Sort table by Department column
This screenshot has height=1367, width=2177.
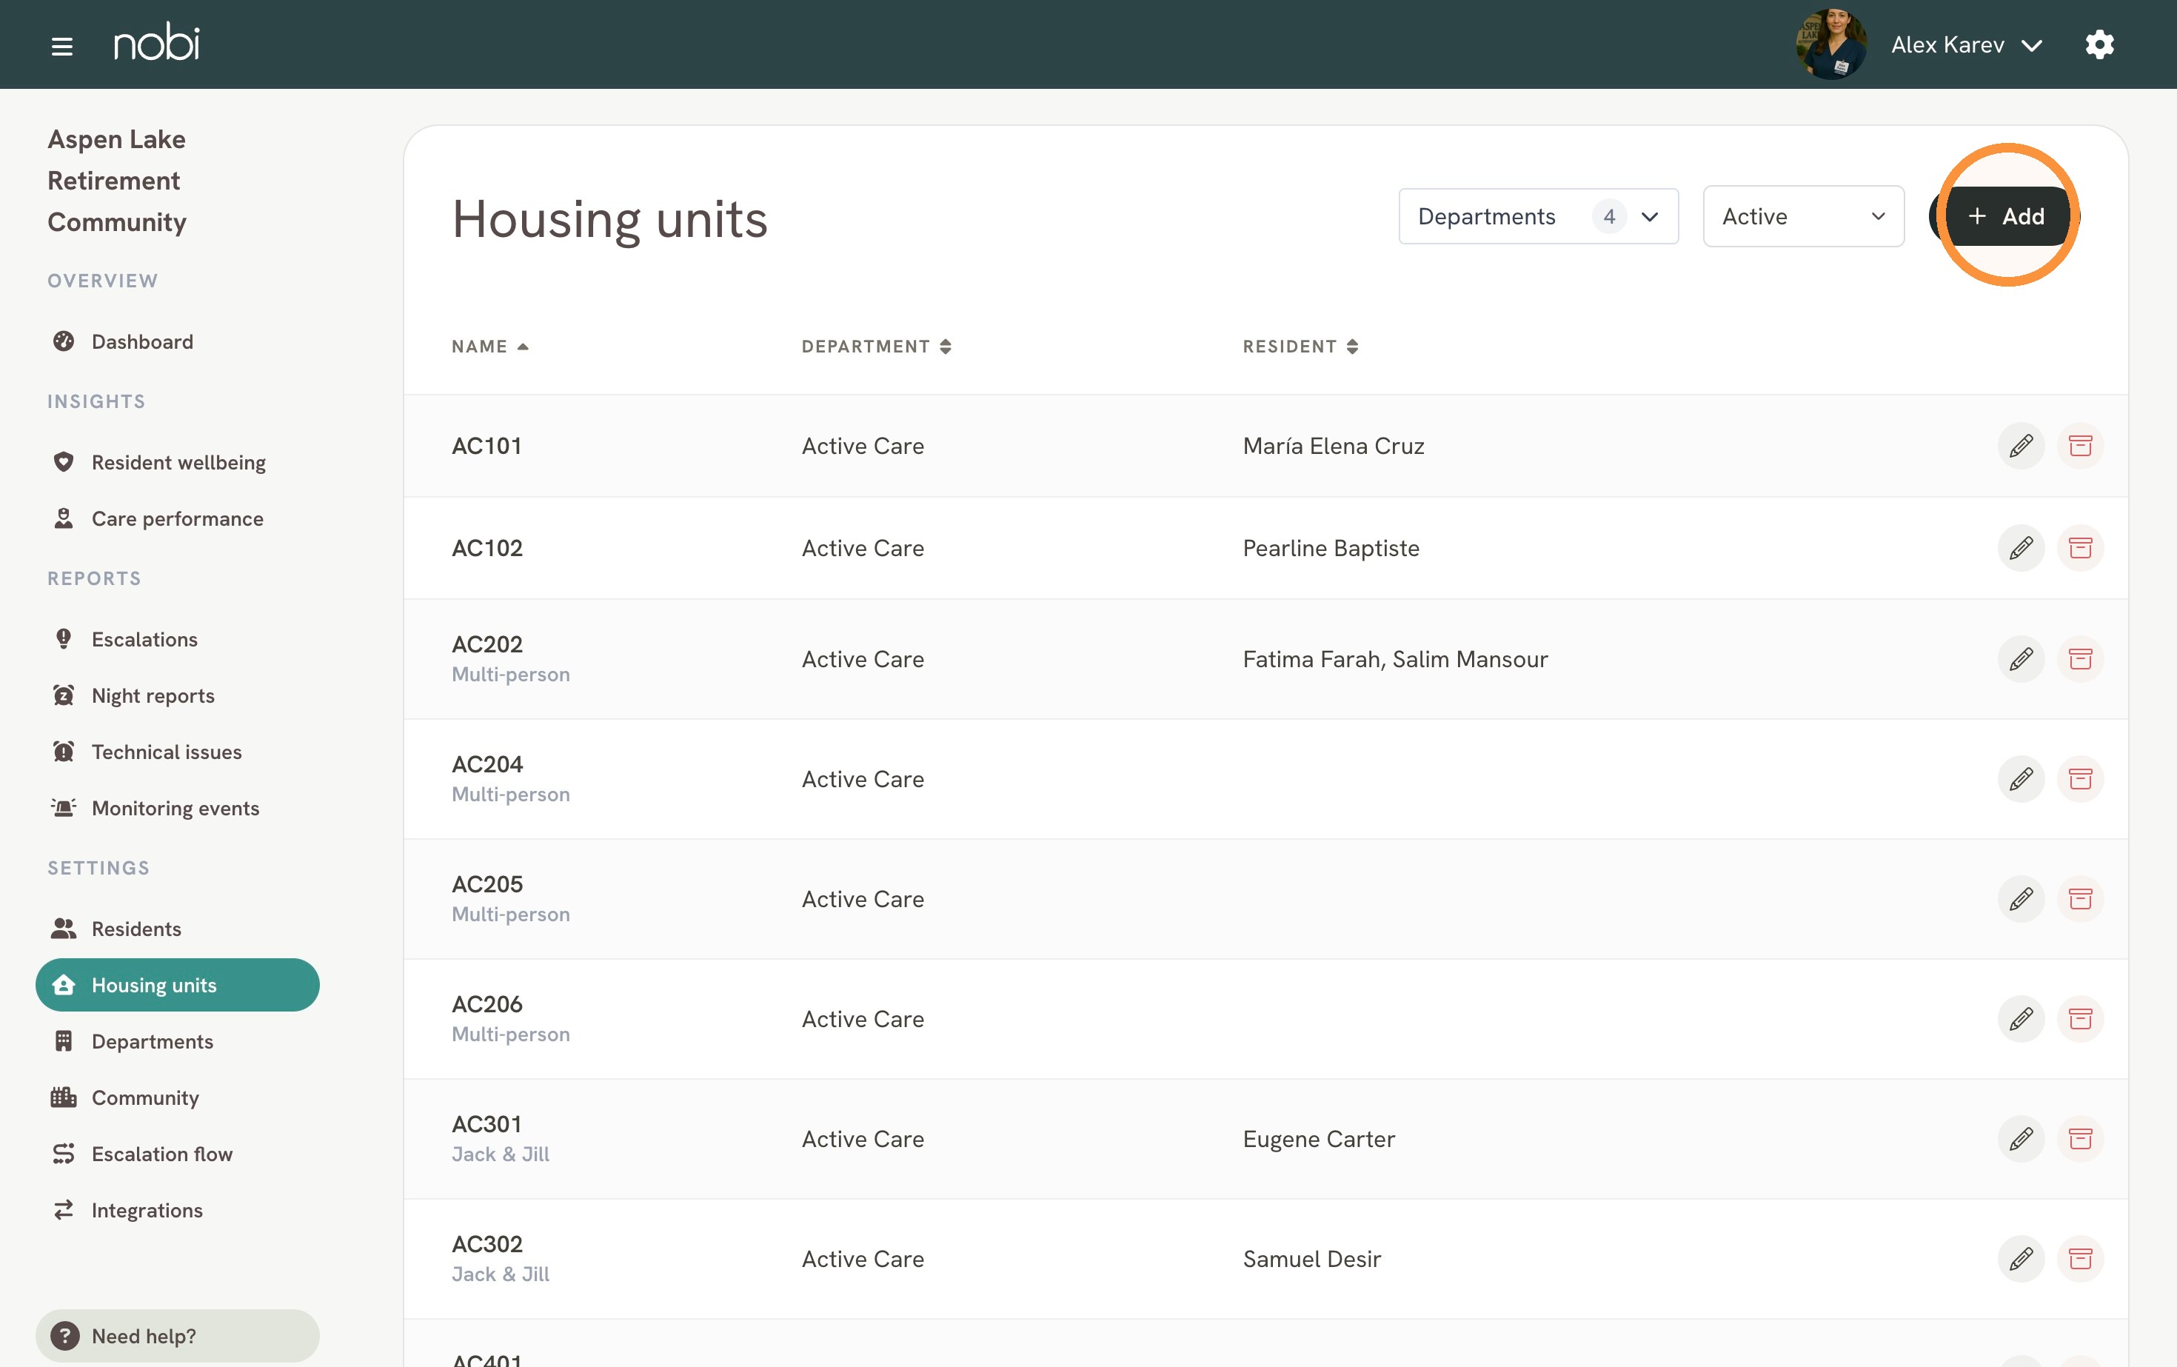876,347
